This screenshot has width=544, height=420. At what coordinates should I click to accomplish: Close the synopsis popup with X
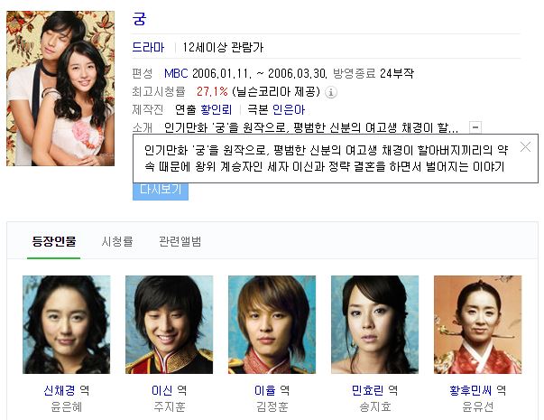525,147
